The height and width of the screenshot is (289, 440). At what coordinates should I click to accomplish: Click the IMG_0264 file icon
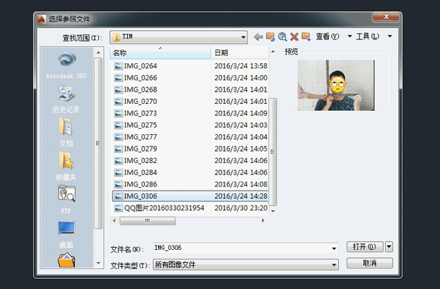(118, 66)
